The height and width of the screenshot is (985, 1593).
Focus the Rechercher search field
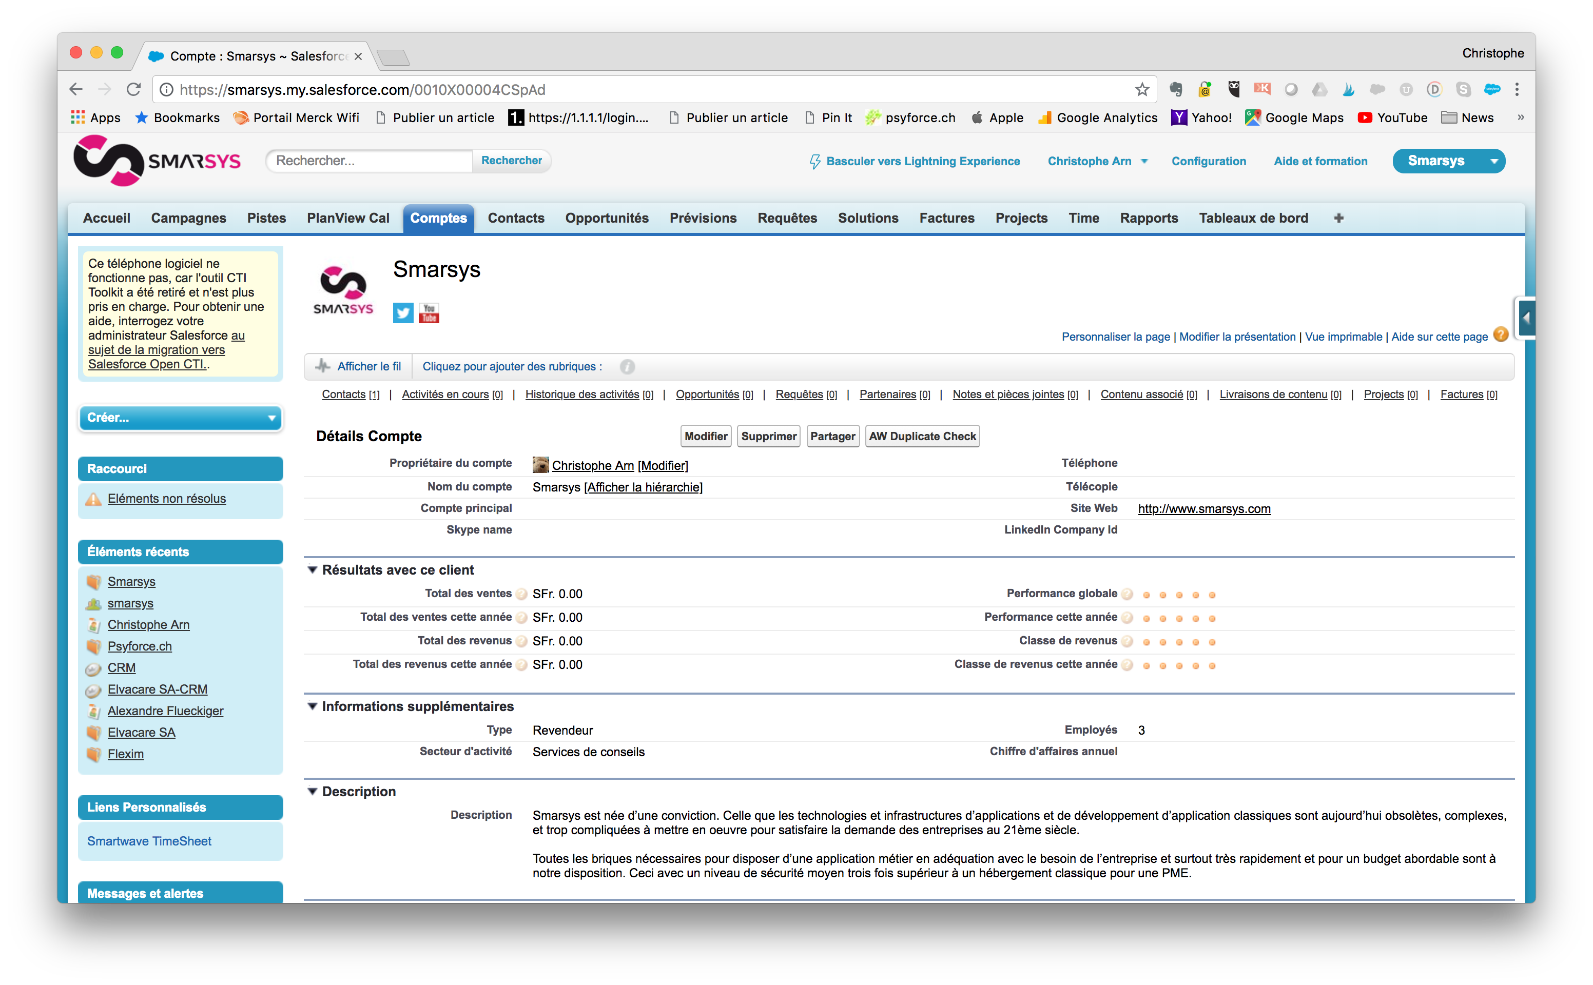tap(370, 160)
